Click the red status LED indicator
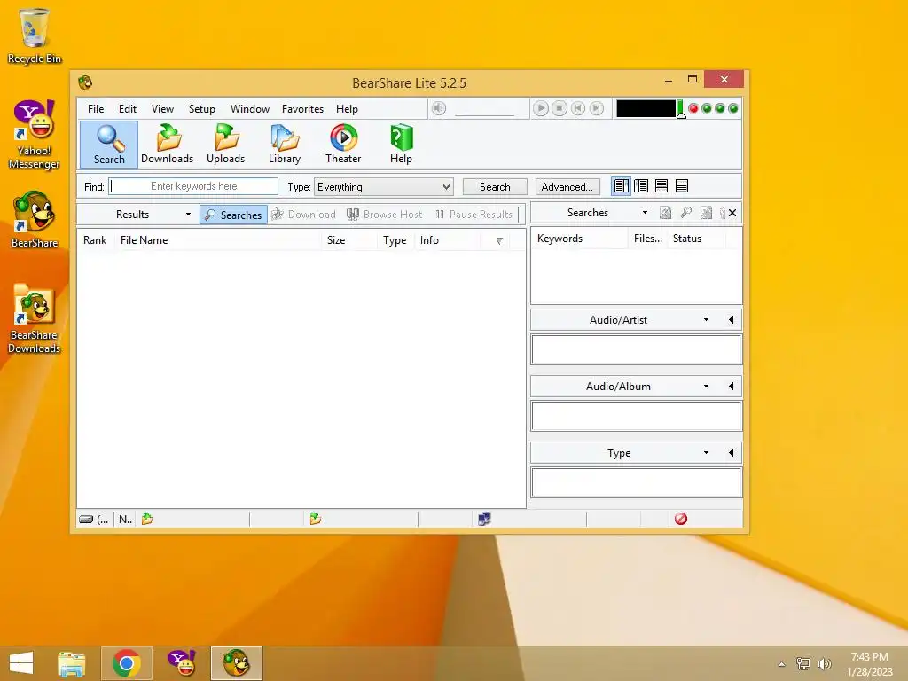The image size is (908, 681). [x=693, y=108]
